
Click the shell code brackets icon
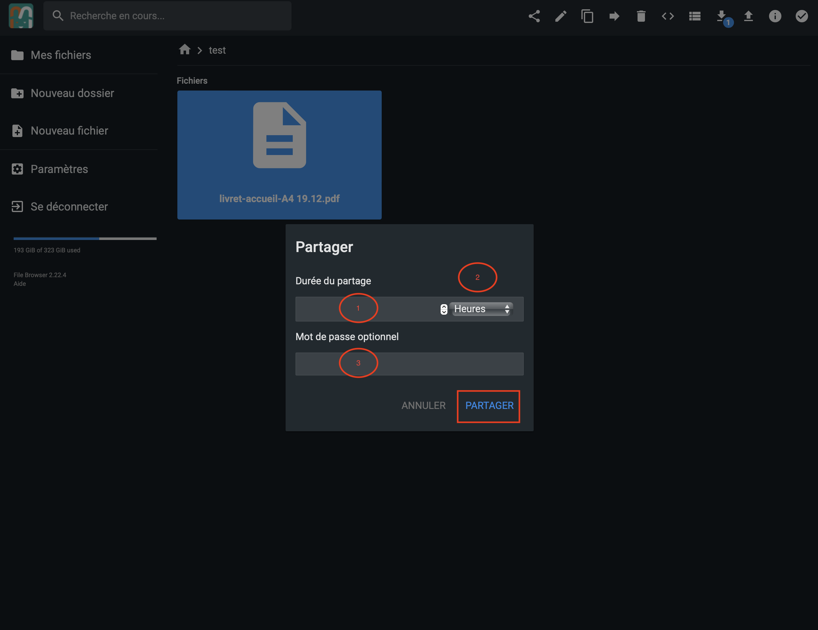coord(668,16)
